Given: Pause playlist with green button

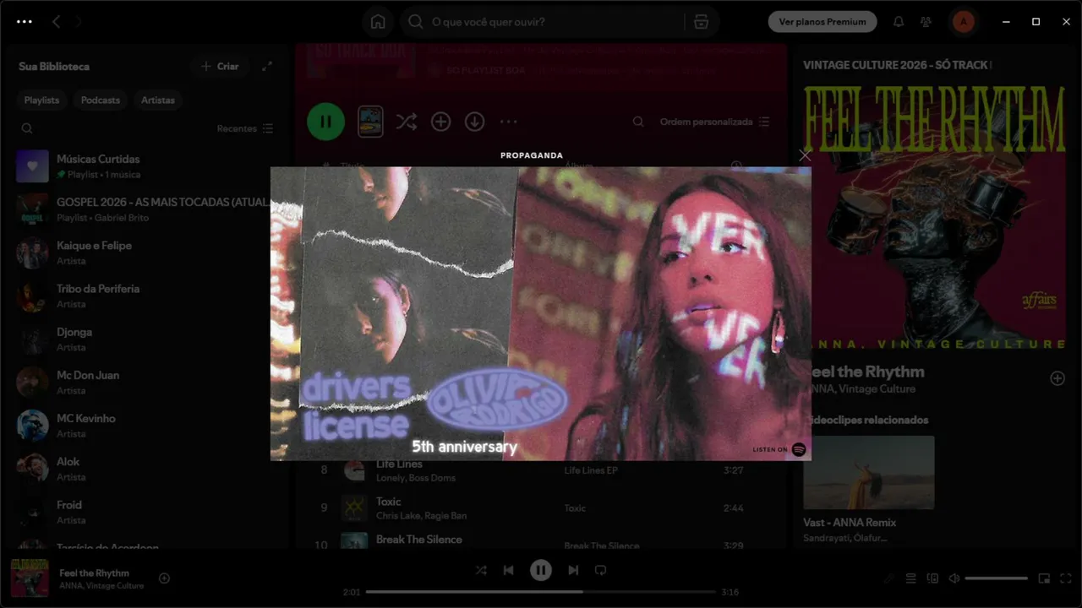Looking at the screenshot, I should point(325,122).
